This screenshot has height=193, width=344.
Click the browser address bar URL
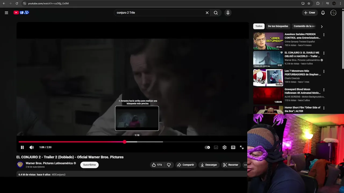pos(48,3)
